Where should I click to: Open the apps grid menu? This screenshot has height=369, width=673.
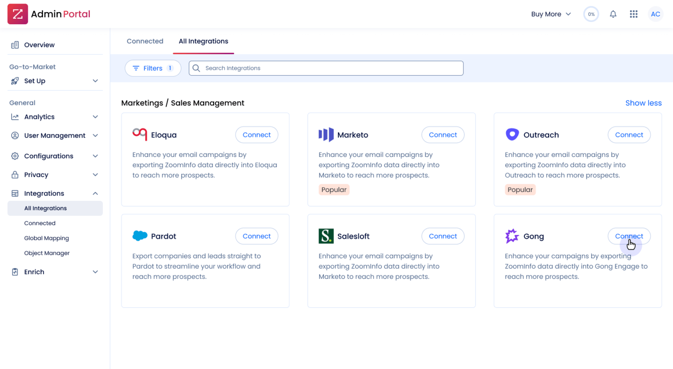click(634, 14)
